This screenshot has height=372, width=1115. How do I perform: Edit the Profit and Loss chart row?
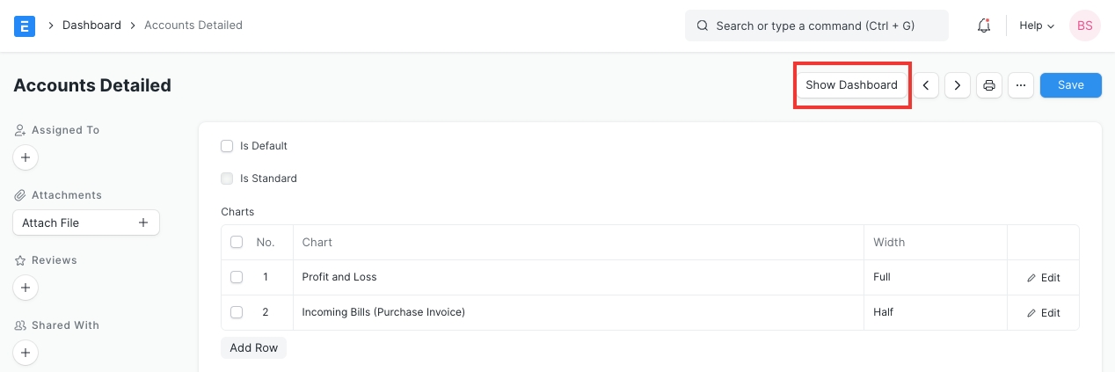pos(1043,278)
